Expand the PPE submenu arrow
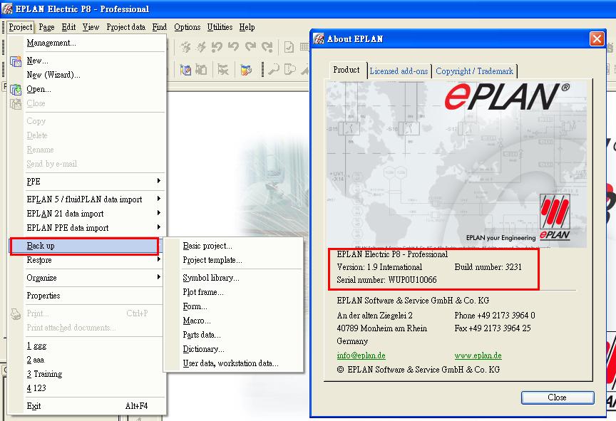 [159, 181]
